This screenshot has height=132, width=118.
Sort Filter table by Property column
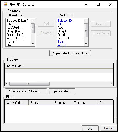[63, 103]
